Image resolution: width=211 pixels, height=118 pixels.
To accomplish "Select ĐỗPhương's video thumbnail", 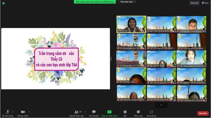I will pos(131,24).
